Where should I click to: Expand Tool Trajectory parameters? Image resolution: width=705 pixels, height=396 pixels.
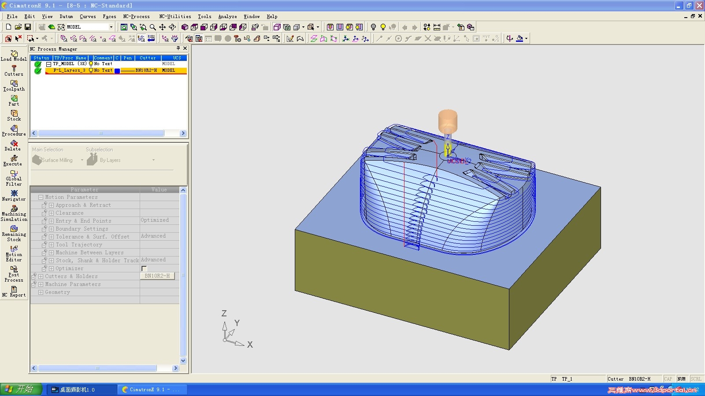click(51, 245)
